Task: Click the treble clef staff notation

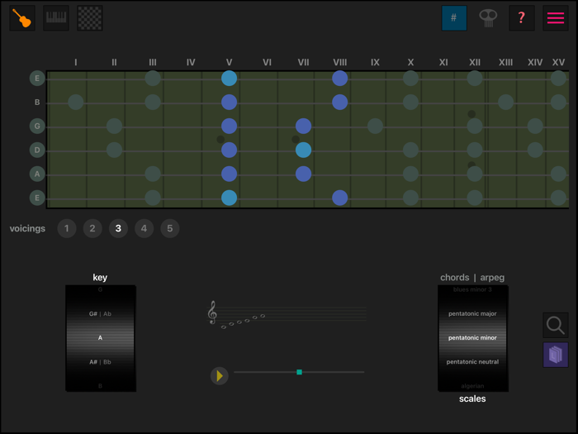Action: point(287,314)
